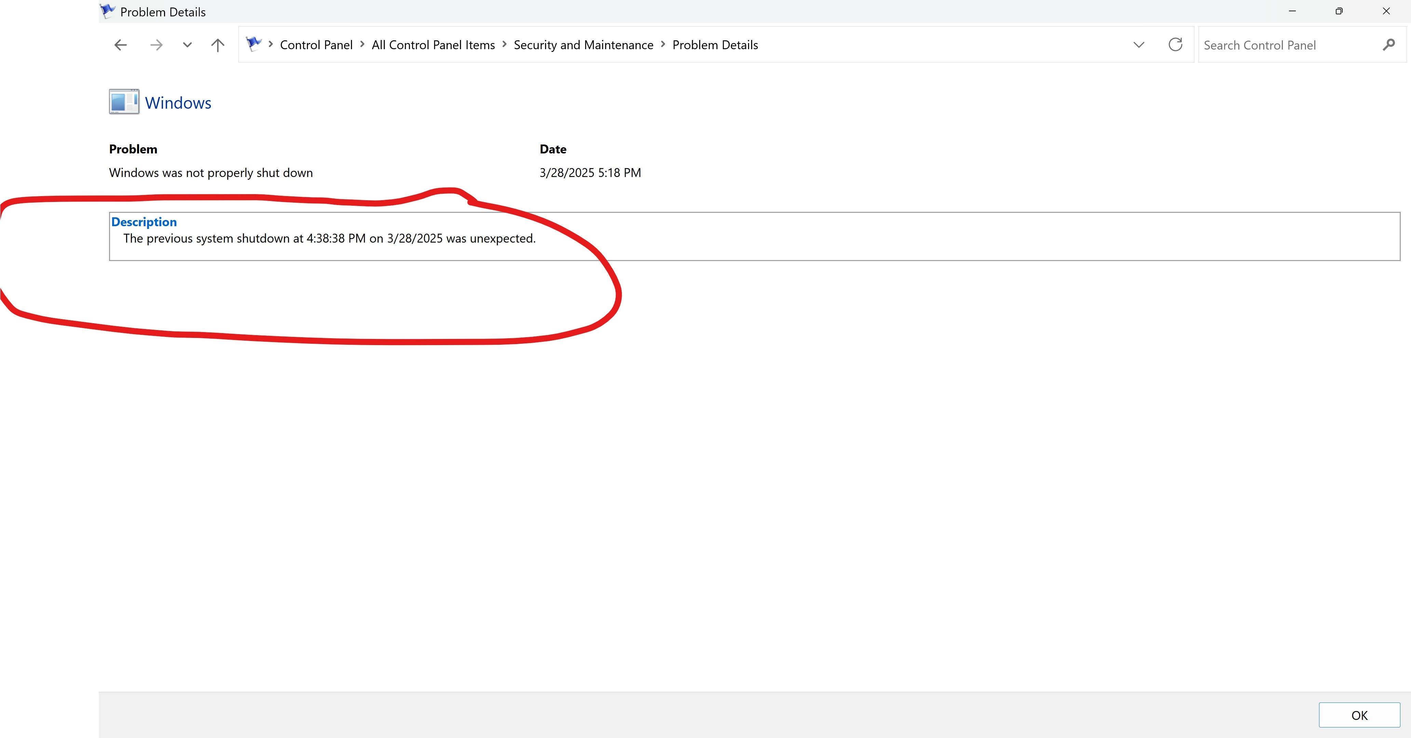Click the date 3/28/2025 5:18 PM

pyautogui.click(x=590, y=173)
